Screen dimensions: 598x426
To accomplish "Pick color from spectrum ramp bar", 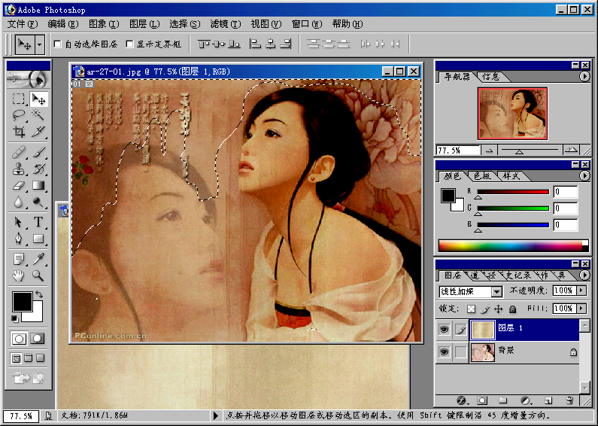I will [x=513, y=246].
